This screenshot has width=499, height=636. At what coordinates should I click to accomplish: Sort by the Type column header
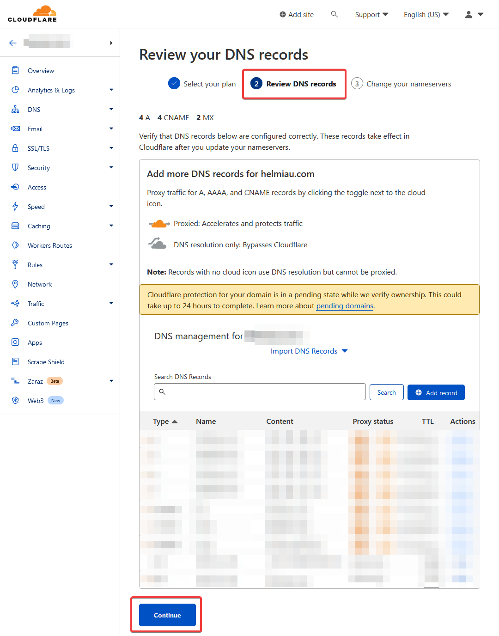165,422
